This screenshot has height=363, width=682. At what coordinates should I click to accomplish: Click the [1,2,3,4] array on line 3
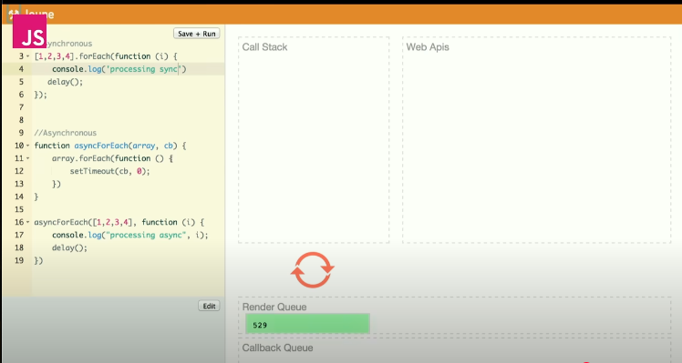coord(55,56)
